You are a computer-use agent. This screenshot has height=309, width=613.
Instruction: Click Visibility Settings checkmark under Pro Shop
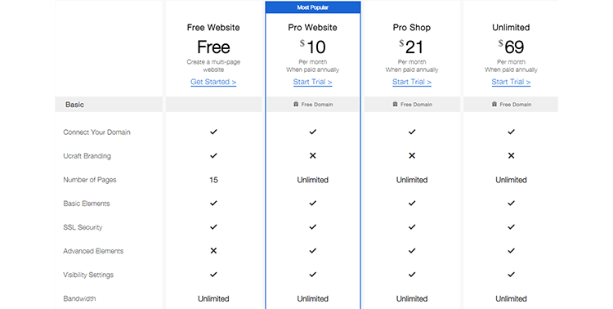coord(412,275)
